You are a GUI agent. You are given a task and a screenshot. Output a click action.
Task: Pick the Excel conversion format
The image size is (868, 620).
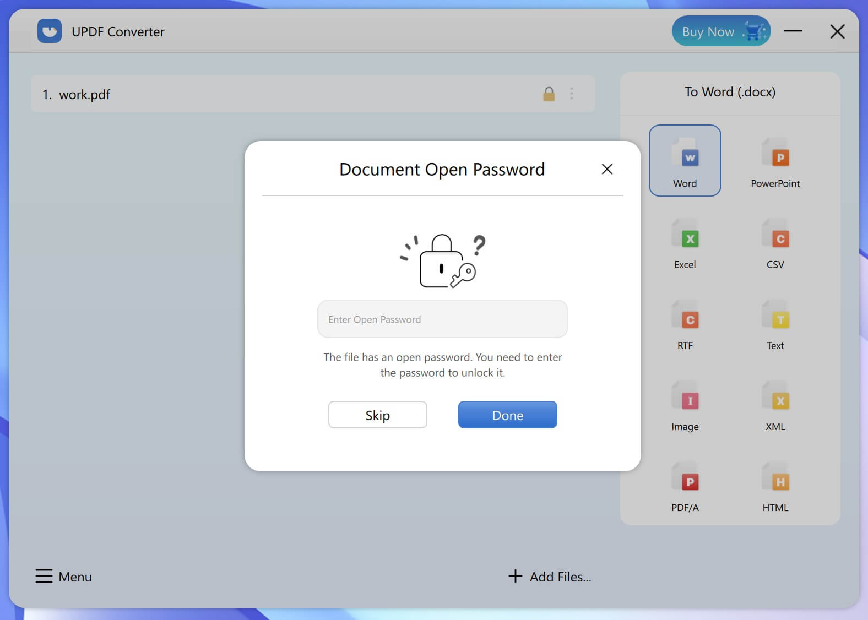pos(685,241)
